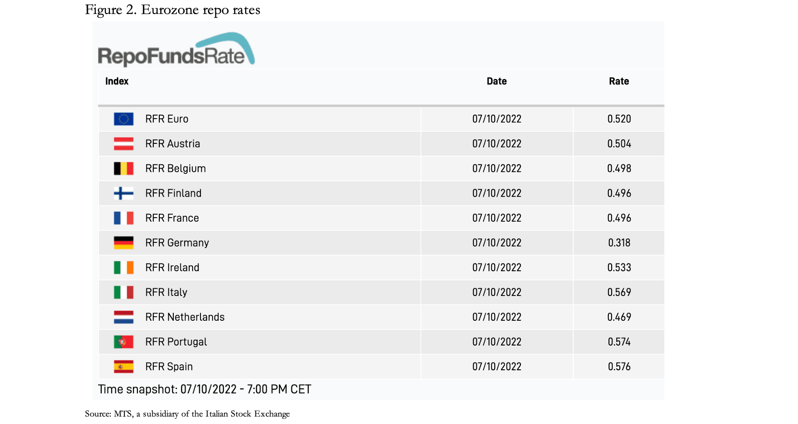Click the 0.520 rate for RFR Euro
Screen dimensions: 798x424
pyautogui.click(x=619, y=119)
